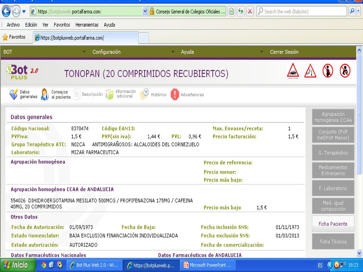This screenshot has height=272, width=363.
Task: Stop loading with the red X icon
Action: point(250,12)
